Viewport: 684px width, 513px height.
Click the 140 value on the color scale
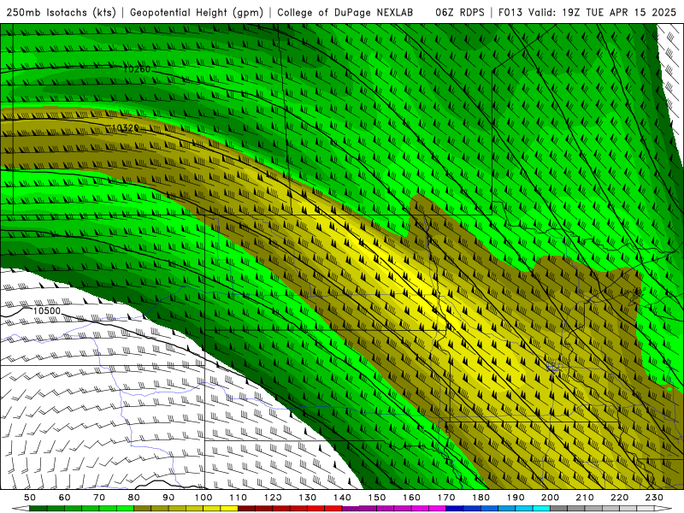pyautogui.click(x=343, y=498)
